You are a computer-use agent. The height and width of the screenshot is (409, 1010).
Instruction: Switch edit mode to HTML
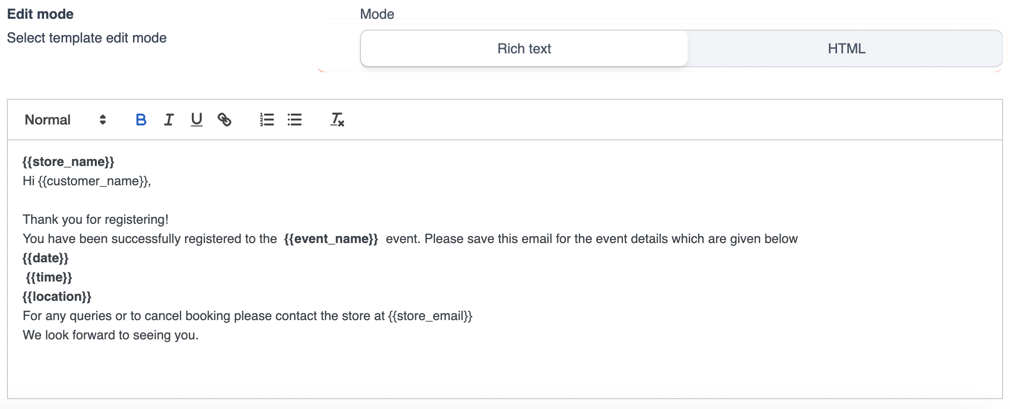click(x=846, y=48)
